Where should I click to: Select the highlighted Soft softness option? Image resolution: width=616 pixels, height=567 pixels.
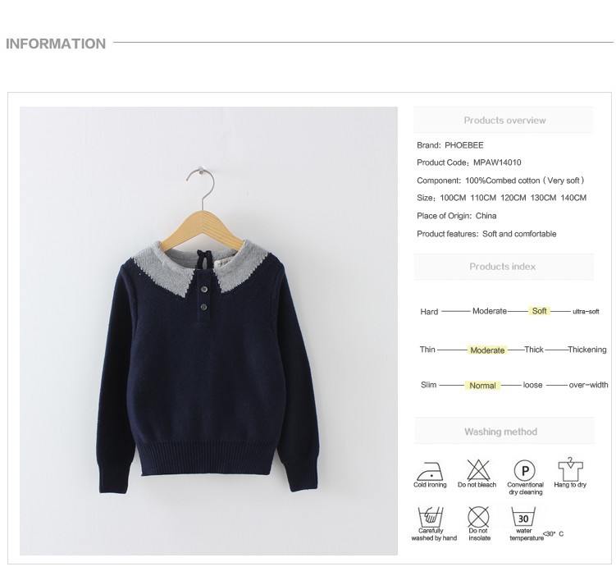[x=539, y=311]
